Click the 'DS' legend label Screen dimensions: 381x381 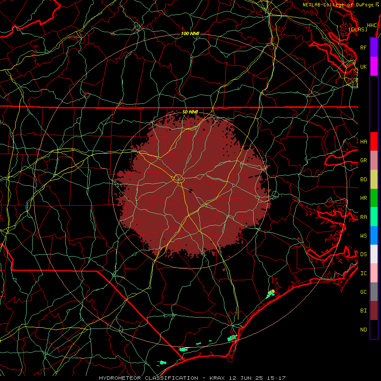point(363,254)
